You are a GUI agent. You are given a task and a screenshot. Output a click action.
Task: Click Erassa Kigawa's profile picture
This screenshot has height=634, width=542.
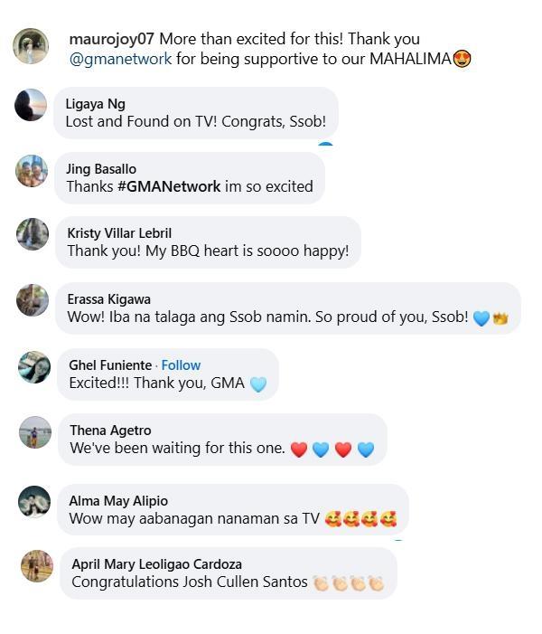tap(33, 300)
